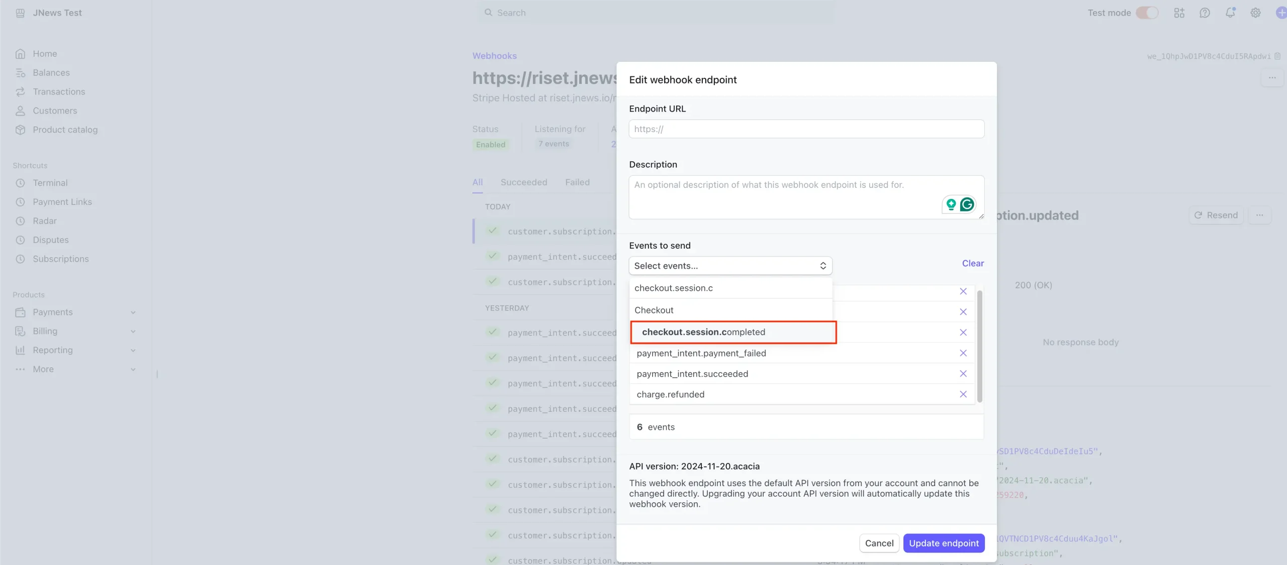This screenshot has width=1287, height=565.
Task: Expand the Payments section chevron
Action: pos(133,312)
